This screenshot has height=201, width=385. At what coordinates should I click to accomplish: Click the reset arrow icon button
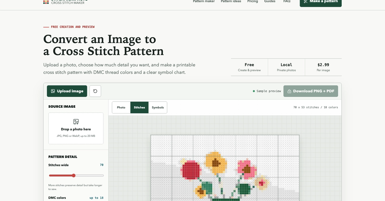[95, 91]
